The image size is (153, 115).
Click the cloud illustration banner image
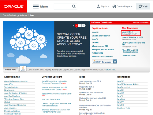(28, 44)
